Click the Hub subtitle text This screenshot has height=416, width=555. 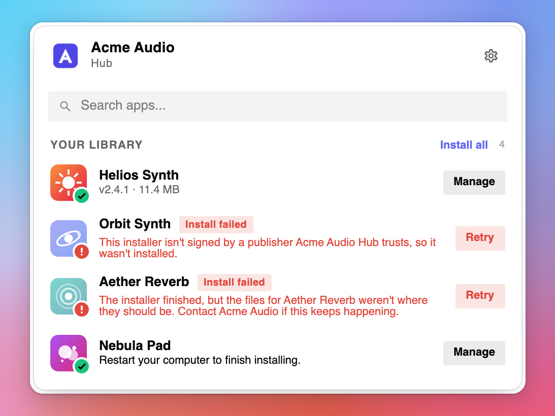102,63
